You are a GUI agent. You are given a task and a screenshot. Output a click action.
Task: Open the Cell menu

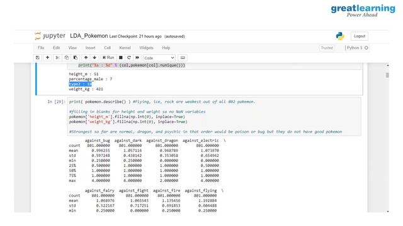pyautogui.click(x=107, y=48)
